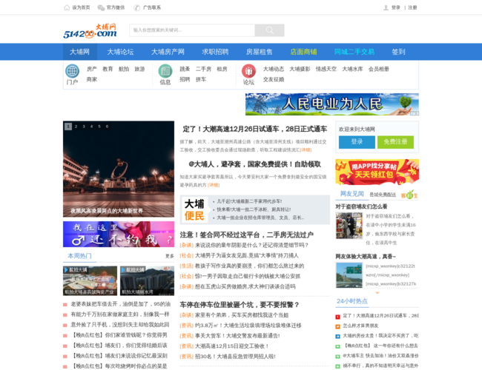Open the 拼车 info link

201,79
